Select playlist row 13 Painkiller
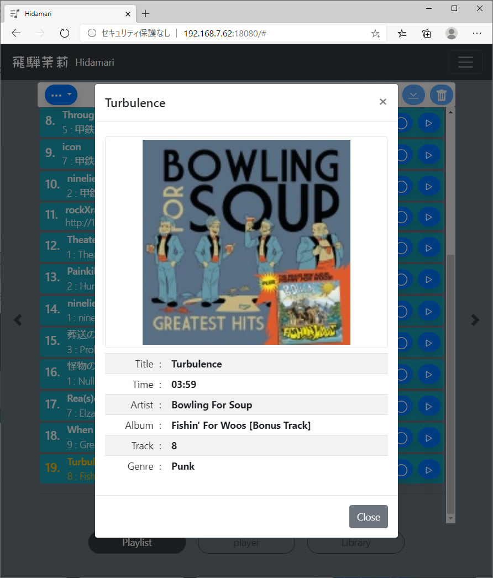 click(x=67, y=279)
